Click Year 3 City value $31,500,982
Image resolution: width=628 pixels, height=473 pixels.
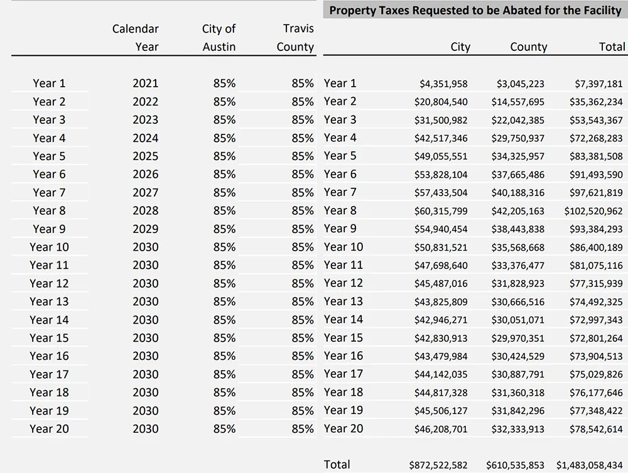pos(441,121)
